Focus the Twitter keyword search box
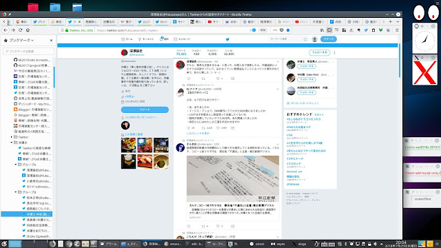The height and width of the screenshot is (248, 441). pyautogui.click(x=288, y=39)
